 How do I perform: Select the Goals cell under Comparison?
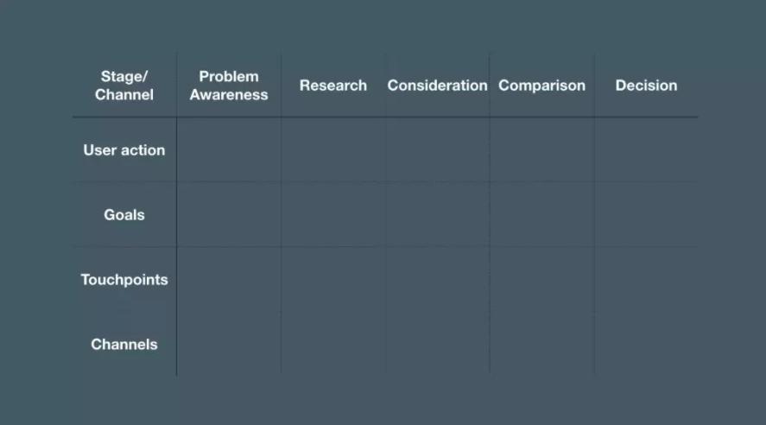point(541,215)
